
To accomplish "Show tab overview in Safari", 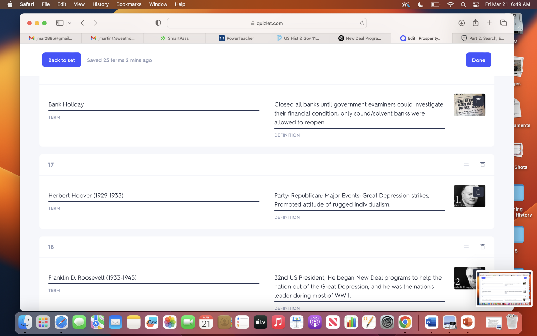I will pyautogui.click(x=503, y=23).
